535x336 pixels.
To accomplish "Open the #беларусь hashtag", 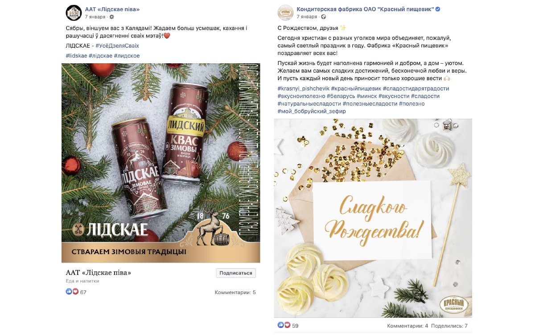I will pyautogui.click(x=341, y=96).
